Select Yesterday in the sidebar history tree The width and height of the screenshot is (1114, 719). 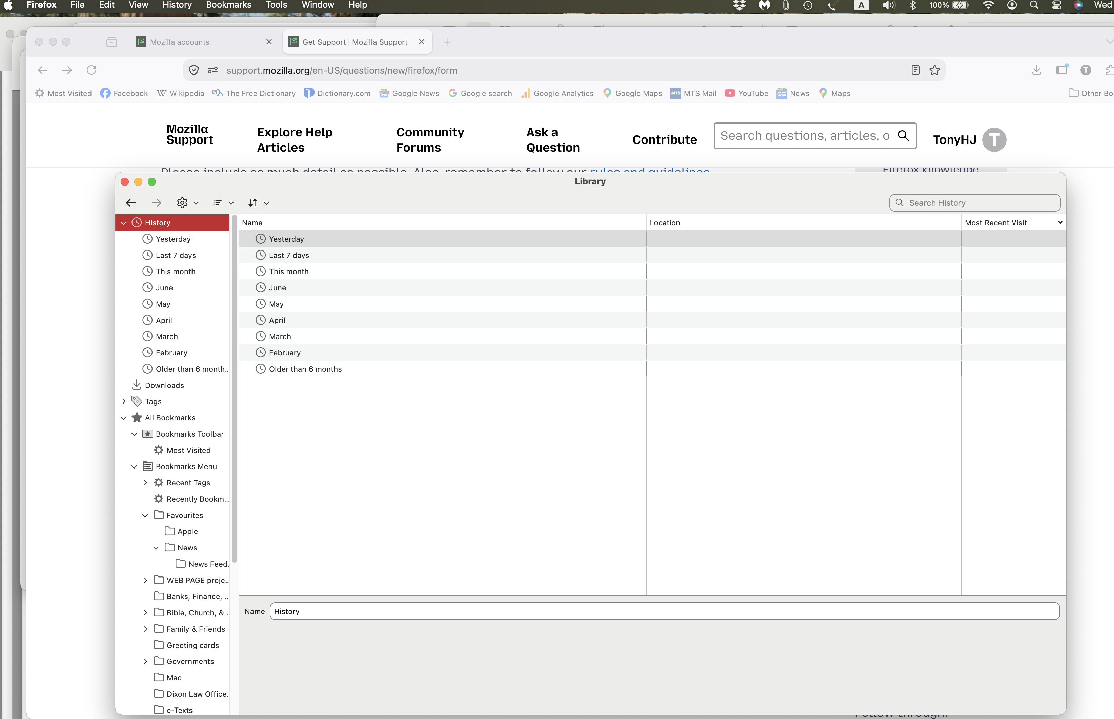173,239
